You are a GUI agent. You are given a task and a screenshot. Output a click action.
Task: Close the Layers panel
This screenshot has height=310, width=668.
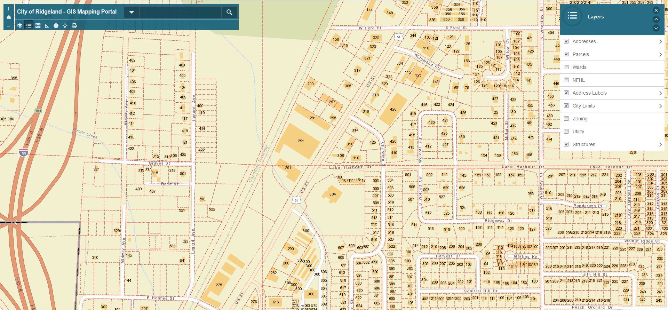point(656,10)
